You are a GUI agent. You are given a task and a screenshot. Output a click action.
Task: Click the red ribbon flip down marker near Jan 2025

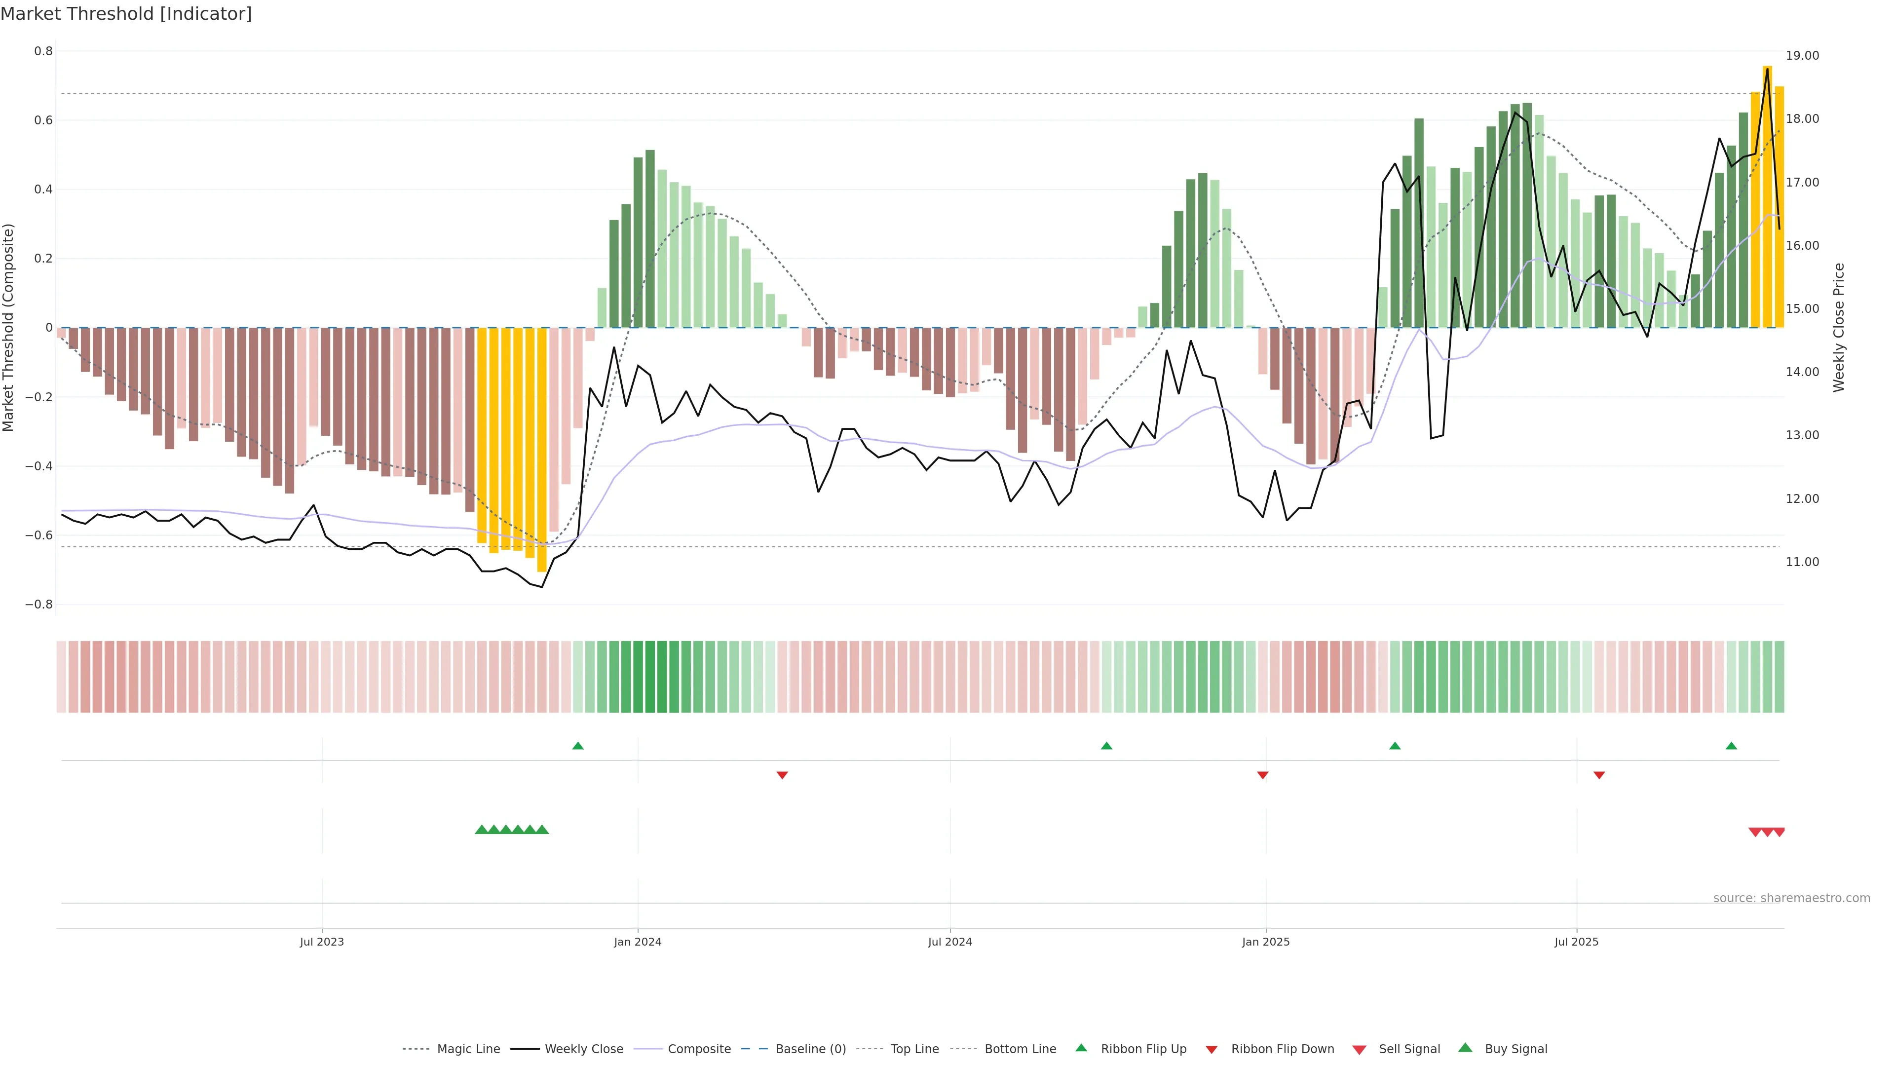(x=1262, y=775)
